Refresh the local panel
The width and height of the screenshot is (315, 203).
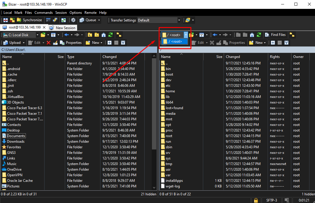(110, 35)
